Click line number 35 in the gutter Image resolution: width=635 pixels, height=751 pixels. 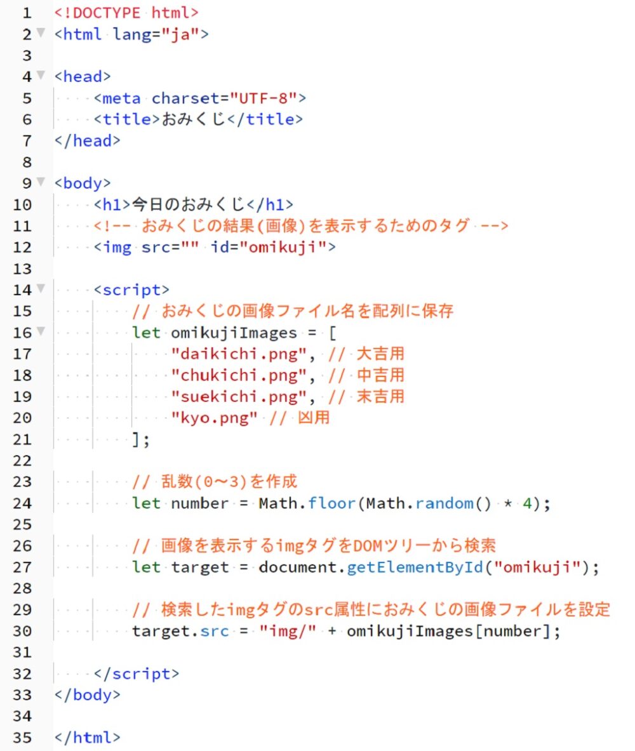click(22, 738)
